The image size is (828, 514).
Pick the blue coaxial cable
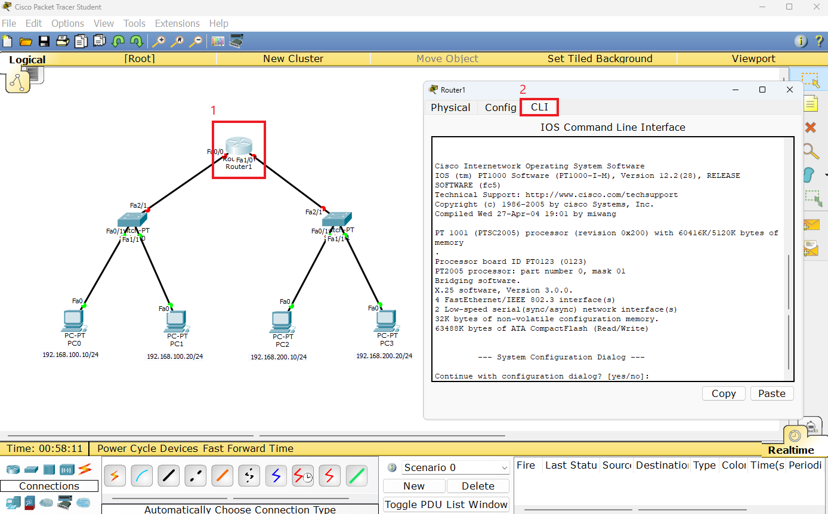pyautogui.click(x=276, y=476)
